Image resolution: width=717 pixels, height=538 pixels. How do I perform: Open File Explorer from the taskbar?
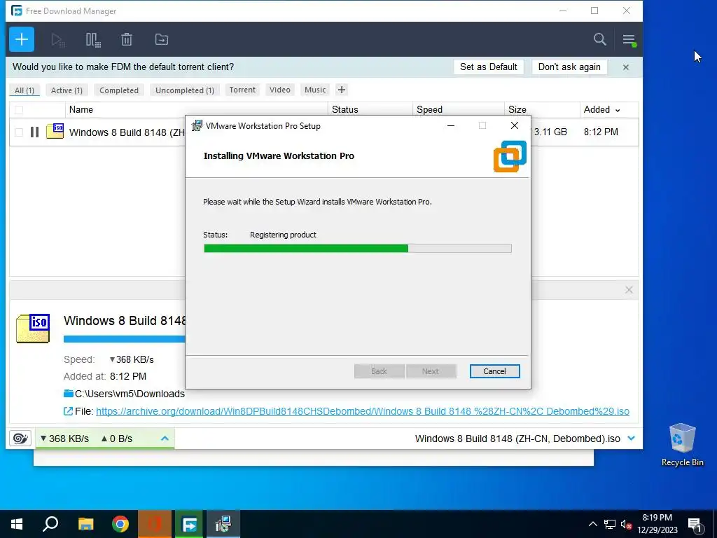(x=85, y=524)
